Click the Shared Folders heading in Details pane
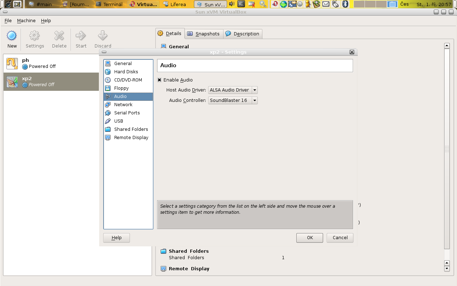 pos(189,251)
